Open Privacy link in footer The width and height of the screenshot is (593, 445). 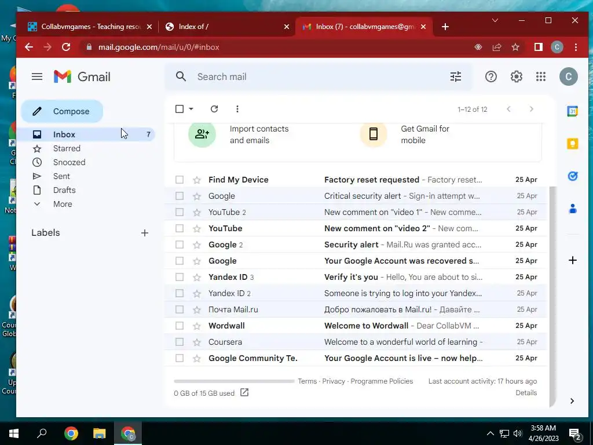(333, 381)
